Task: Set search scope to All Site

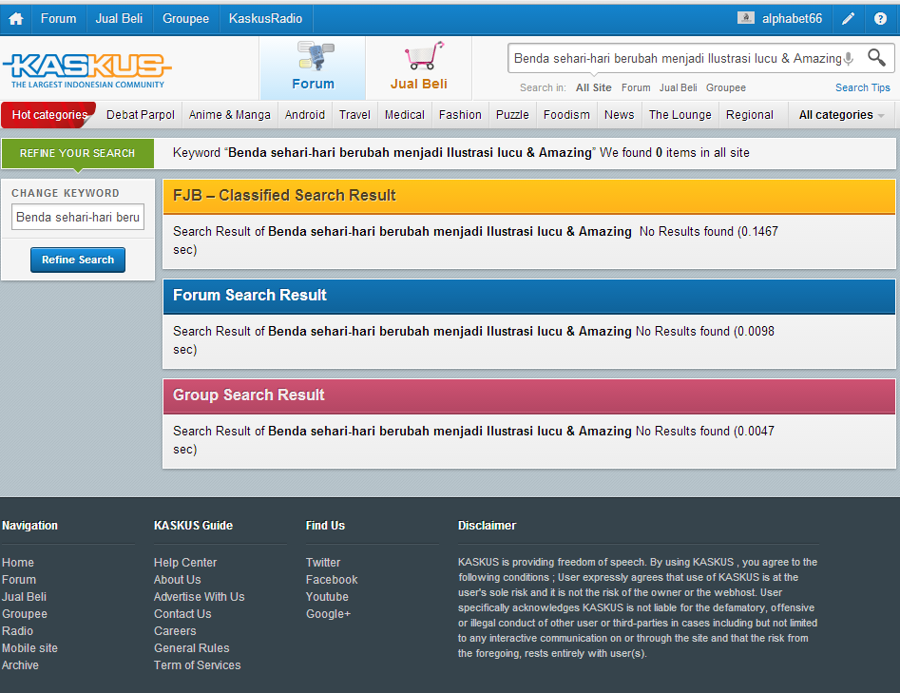Action: 593,87
